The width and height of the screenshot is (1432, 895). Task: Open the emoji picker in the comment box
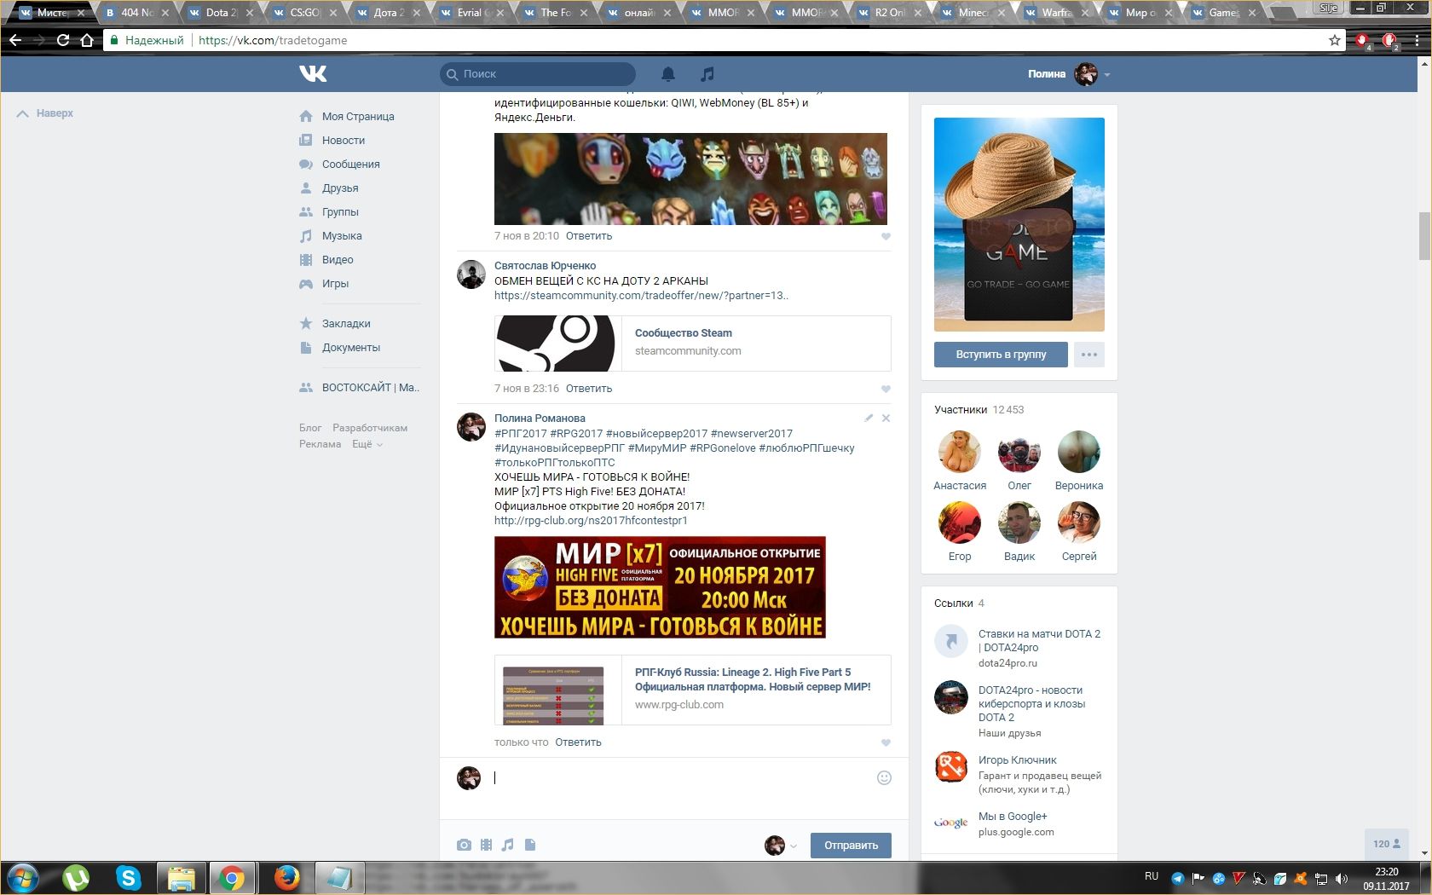pyautogui.click(x=884, y=777)
